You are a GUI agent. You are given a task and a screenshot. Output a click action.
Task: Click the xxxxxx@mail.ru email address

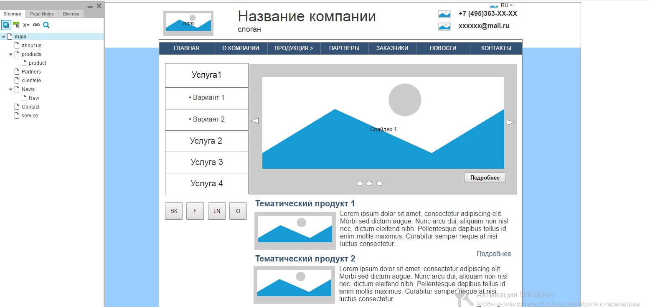pos(484,26)
